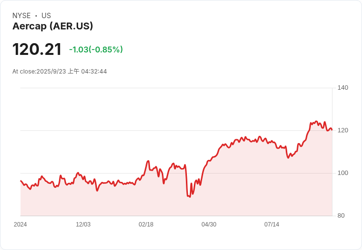Click the NYSE exchange label
This screenshot has width=362, height=250.
(21, 16)
